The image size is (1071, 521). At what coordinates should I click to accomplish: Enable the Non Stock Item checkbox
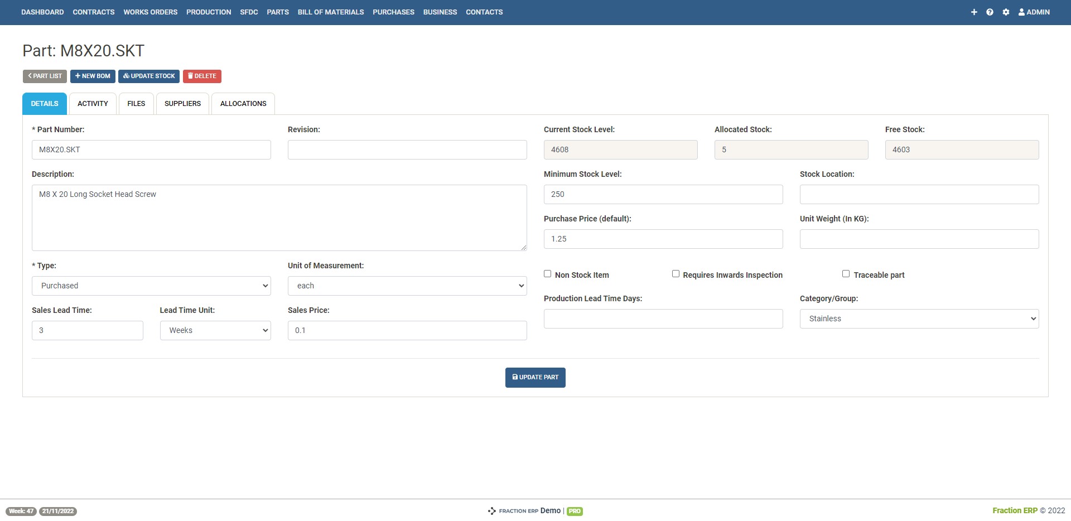[547, 273]
